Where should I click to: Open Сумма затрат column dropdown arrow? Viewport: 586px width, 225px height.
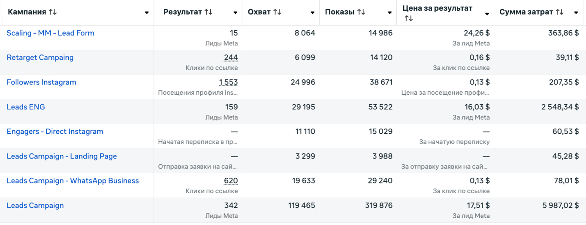click(x=576, y=13)
